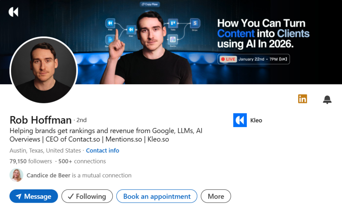The image size is (342, 212).
Task: Open Rob Hoffman's round profile picture
Action: (43, 70)
